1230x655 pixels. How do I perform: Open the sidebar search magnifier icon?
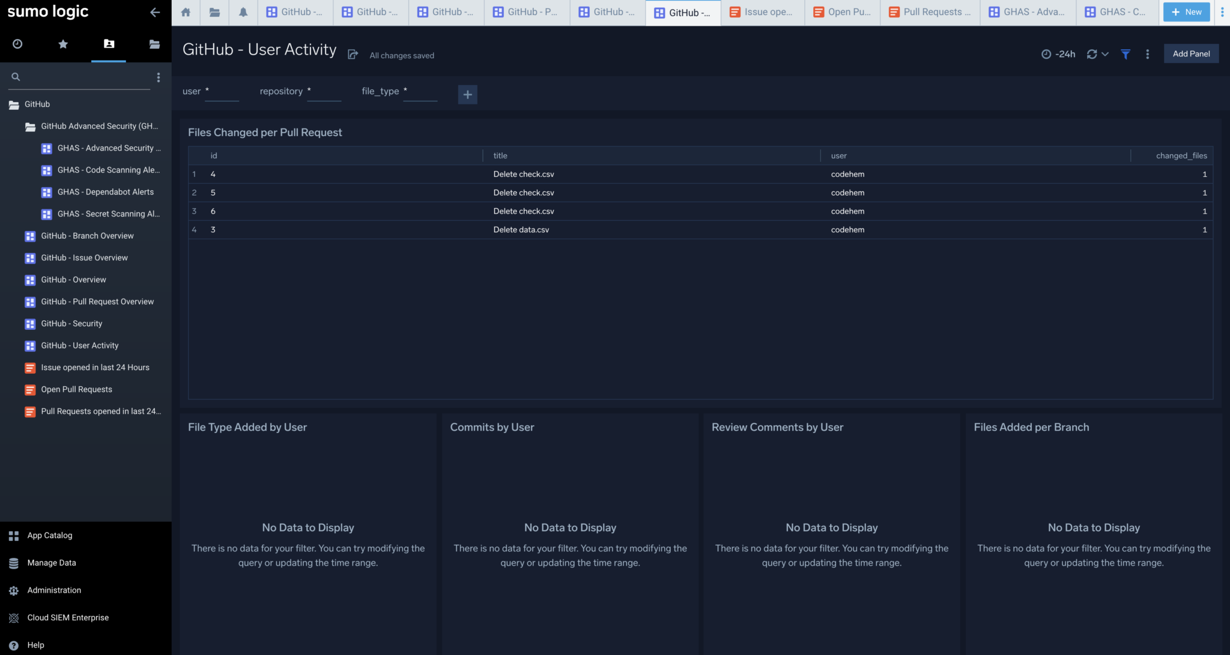coord(16,77)
